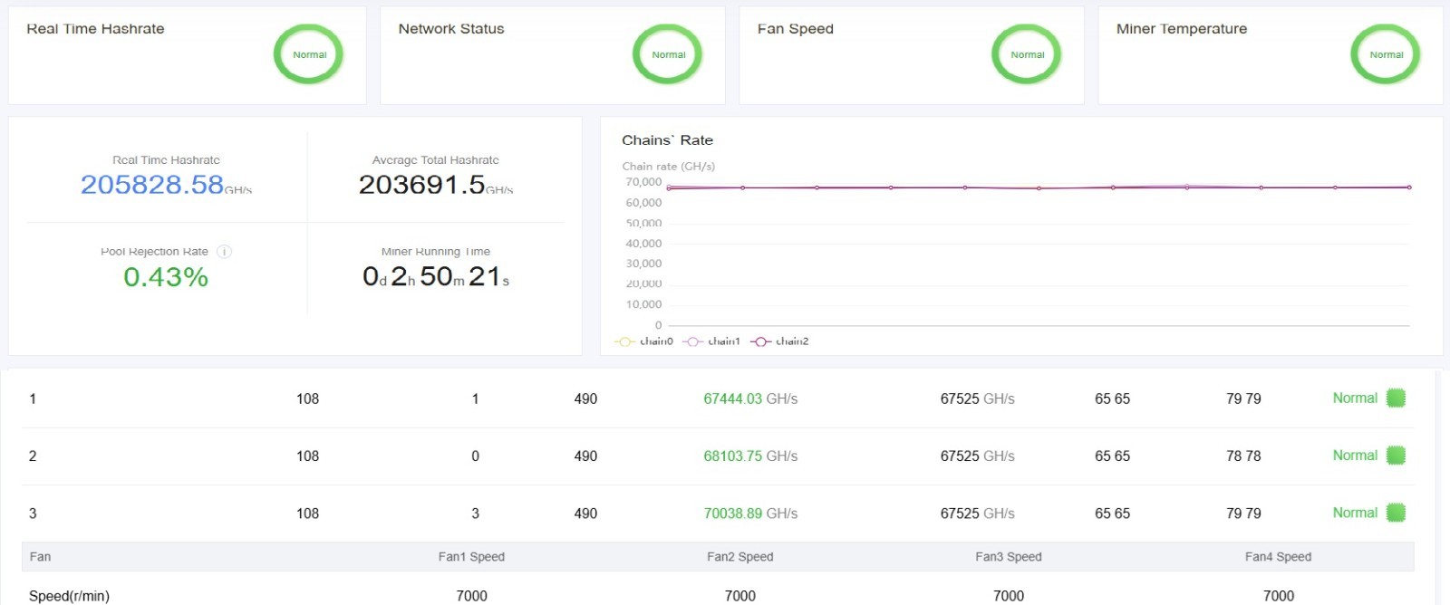Select the Fan1 Speed column header
The height and width of the screenshot is (605, 1450).
(x=471, y=557)
